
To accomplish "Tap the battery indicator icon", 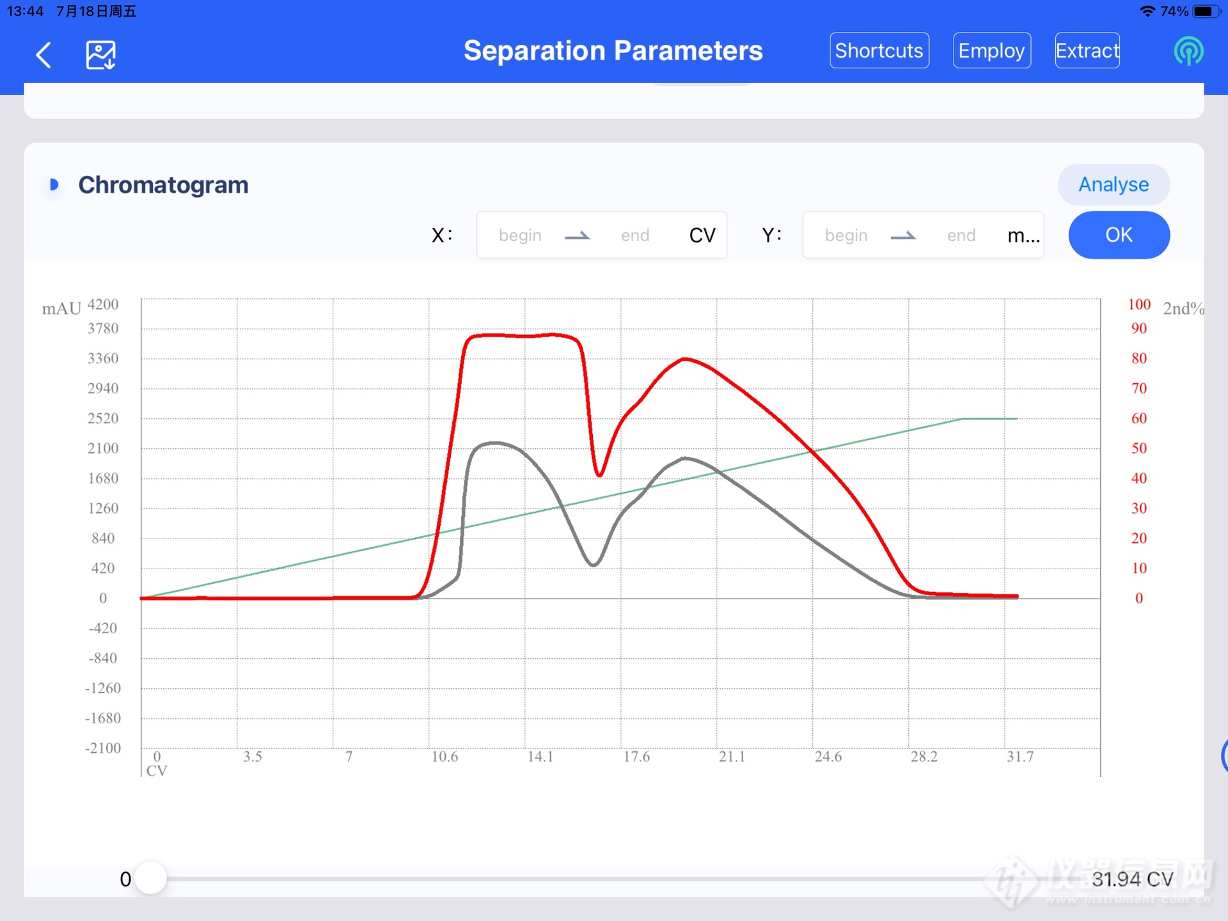I will click(1206, 11).
